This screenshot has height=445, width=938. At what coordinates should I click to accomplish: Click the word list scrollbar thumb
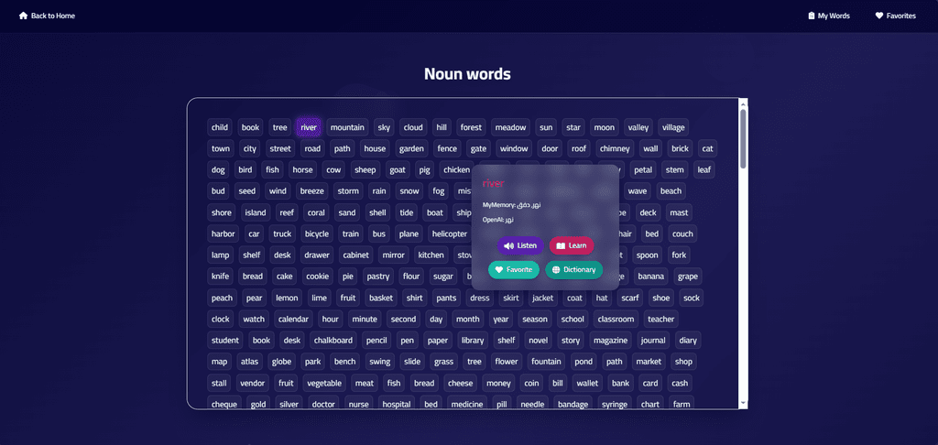[743, 138]
